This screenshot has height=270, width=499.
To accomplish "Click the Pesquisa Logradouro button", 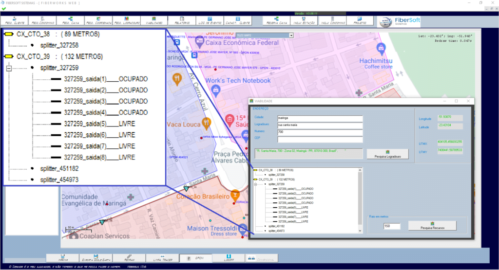I will point(387,154).
